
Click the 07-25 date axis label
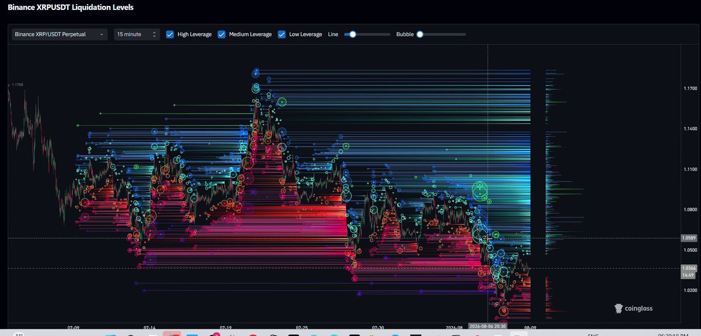pyautogui.click(x=302, y=328)
